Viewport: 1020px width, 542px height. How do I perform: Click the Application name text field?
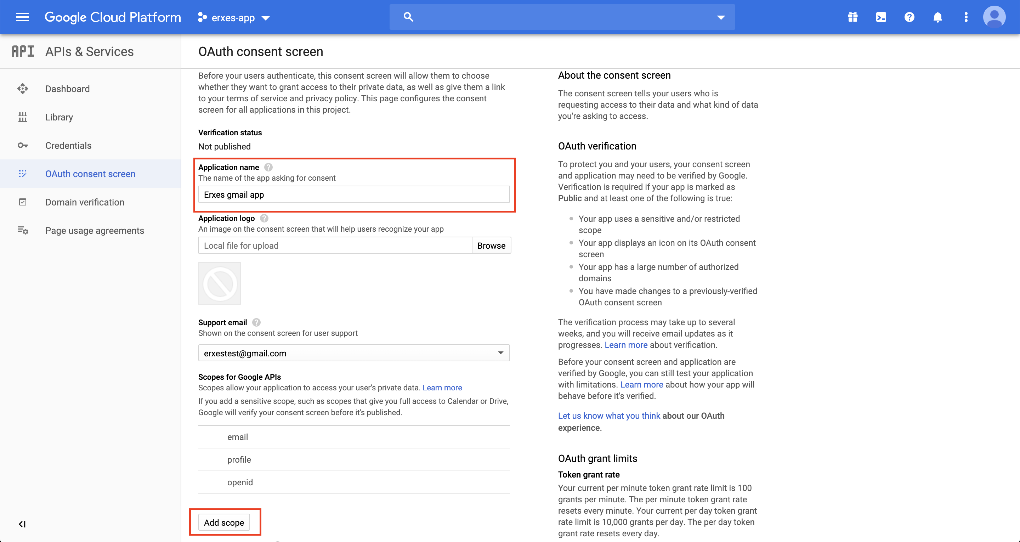click(x=353, y=194)
